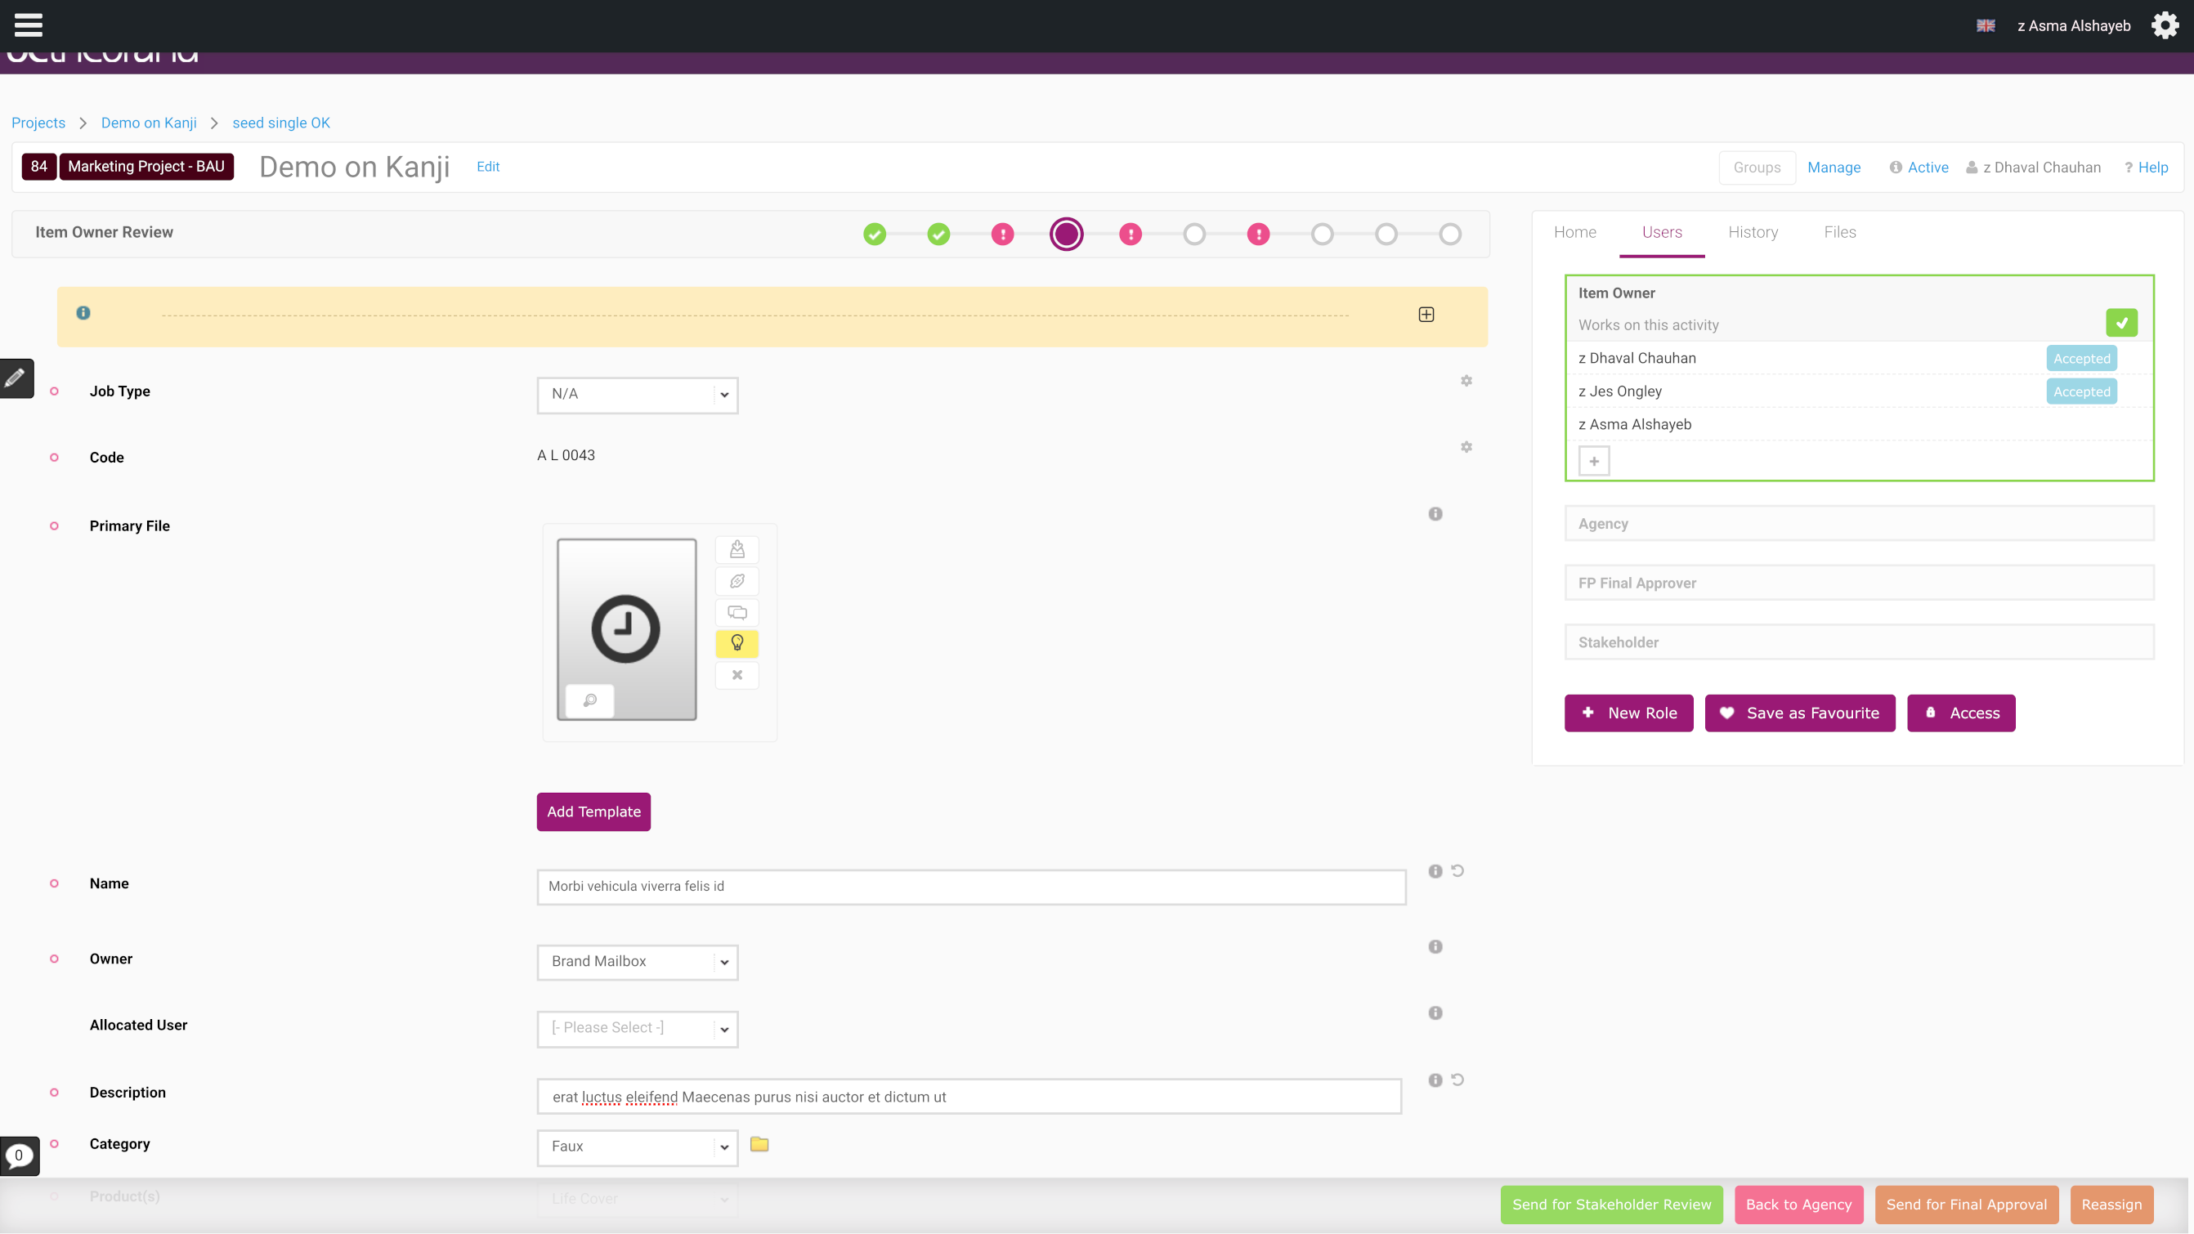2194x1234 pixels.
Task: Add user with plus in Item Owner
Action: click(x=1593, y=462)
